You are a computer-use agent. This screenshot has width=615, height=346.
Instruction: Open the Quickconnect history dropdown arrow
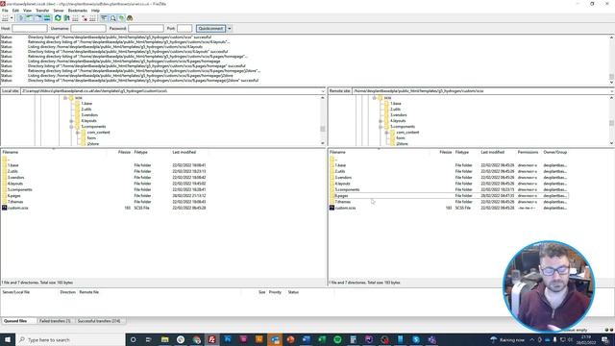[230, 28]
